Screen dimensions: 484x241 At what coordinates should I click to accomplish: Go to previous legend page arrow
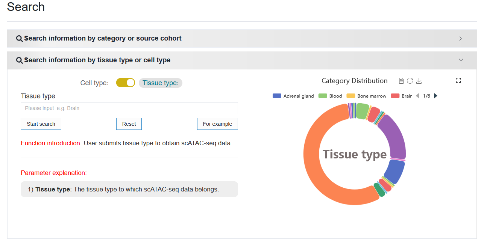(x=417, y=96)
